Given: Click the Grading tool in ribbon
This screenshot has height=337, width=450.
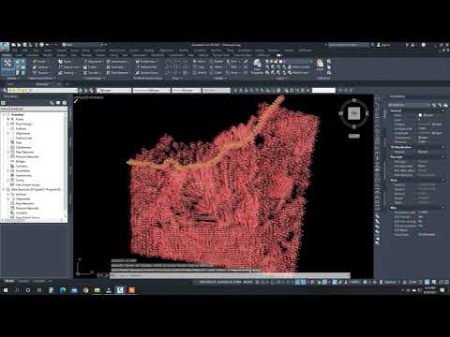Looking at the screenshot, I should pos(67,73).
